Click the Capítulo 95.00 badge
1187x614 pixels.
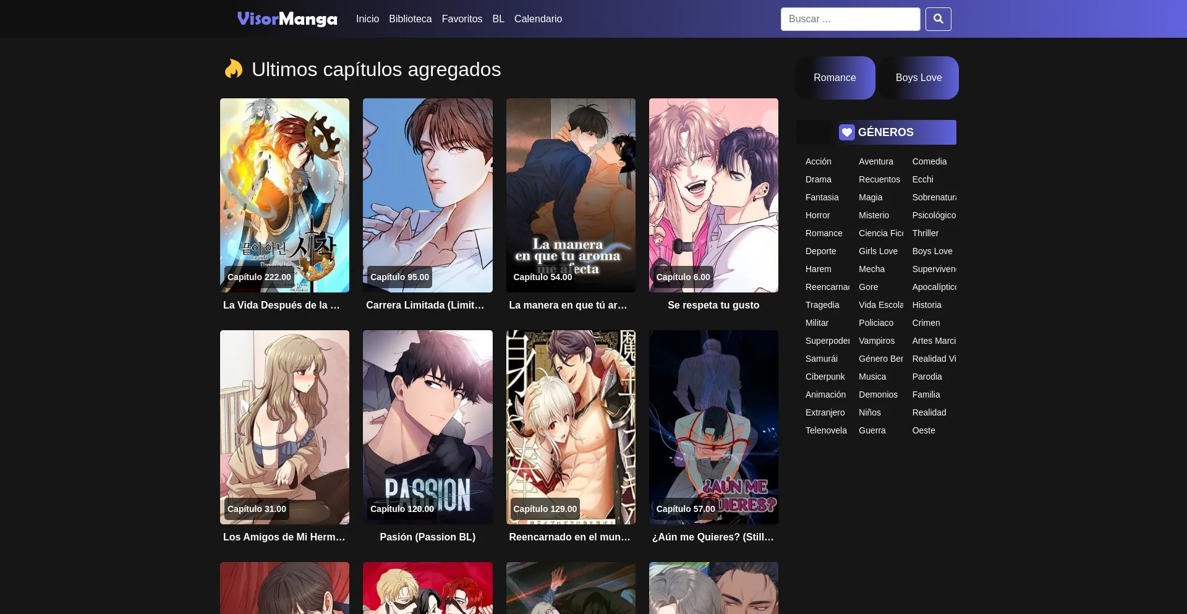[399, 277]
